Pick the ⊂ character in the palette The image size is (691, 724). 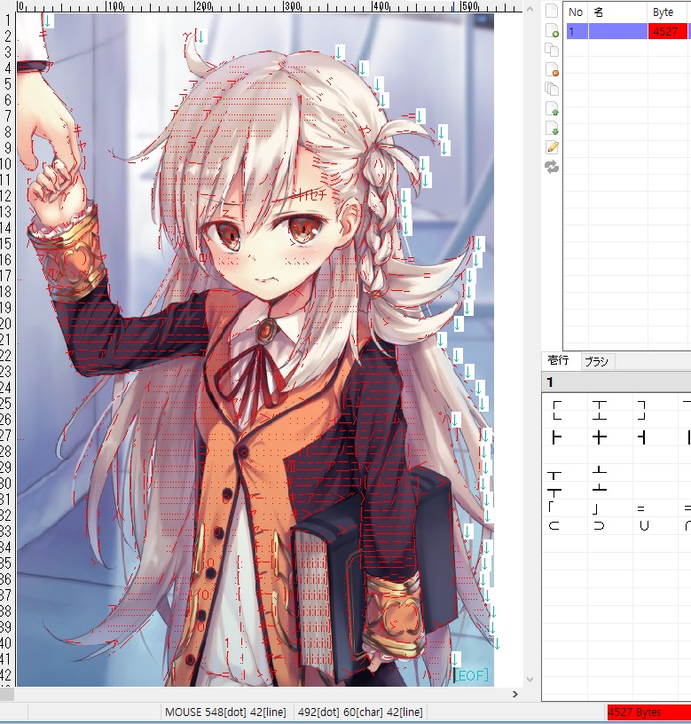click(556, 525)
